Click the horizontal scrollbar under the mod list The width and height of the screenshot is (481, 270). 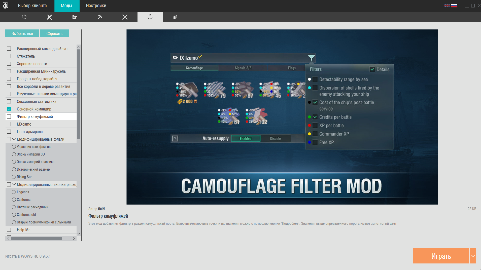[36, 238]
